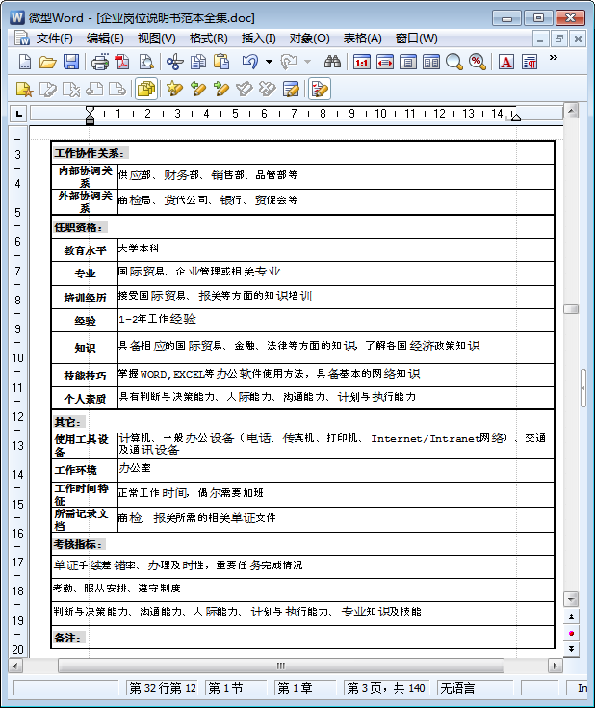The width and height of the screenshot is (595, 708).
Task: Toggle the highlighted review pane icon
Action: coord(146,89)
